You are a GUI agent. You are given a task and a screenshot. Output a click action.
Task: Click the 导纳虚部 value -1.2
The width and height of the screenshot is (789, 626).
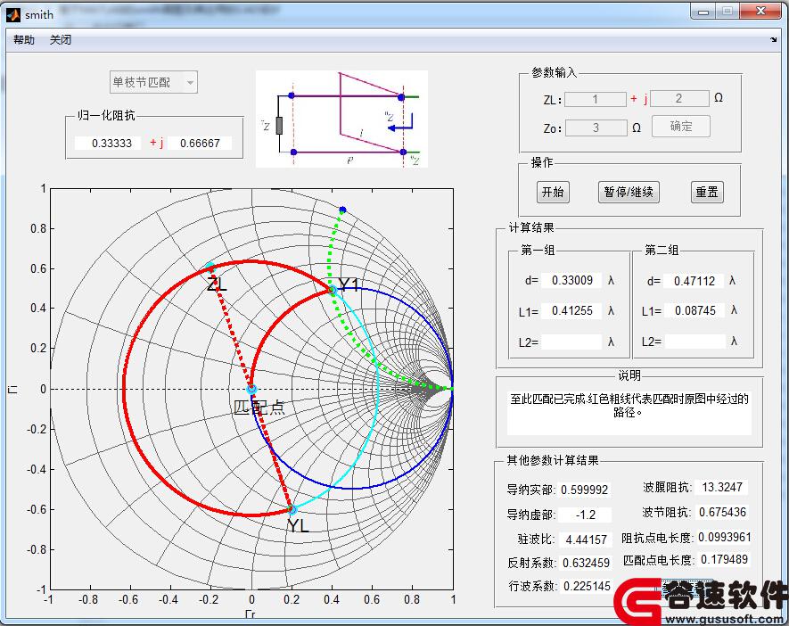coord(585,515)
